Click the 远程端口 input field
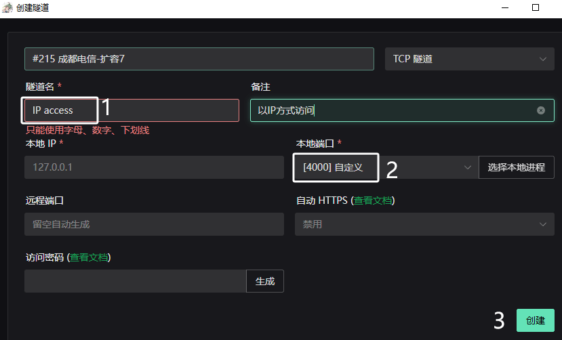The height and width of the screenshot is (340, 562). (x=154, y=224)
